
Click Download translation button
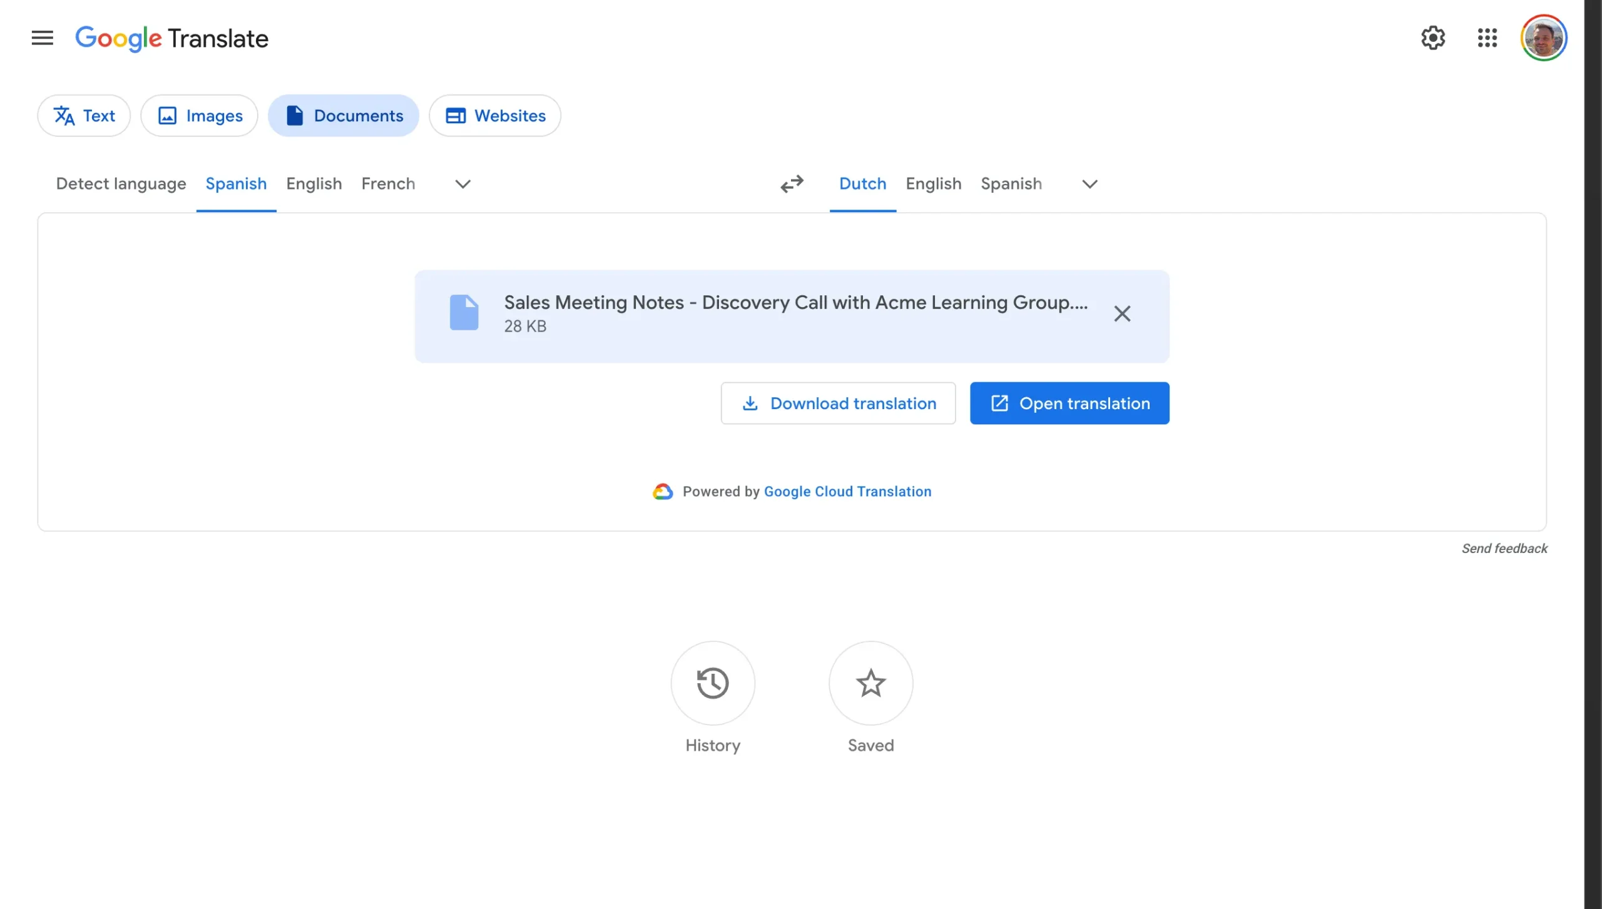point(838,404)
